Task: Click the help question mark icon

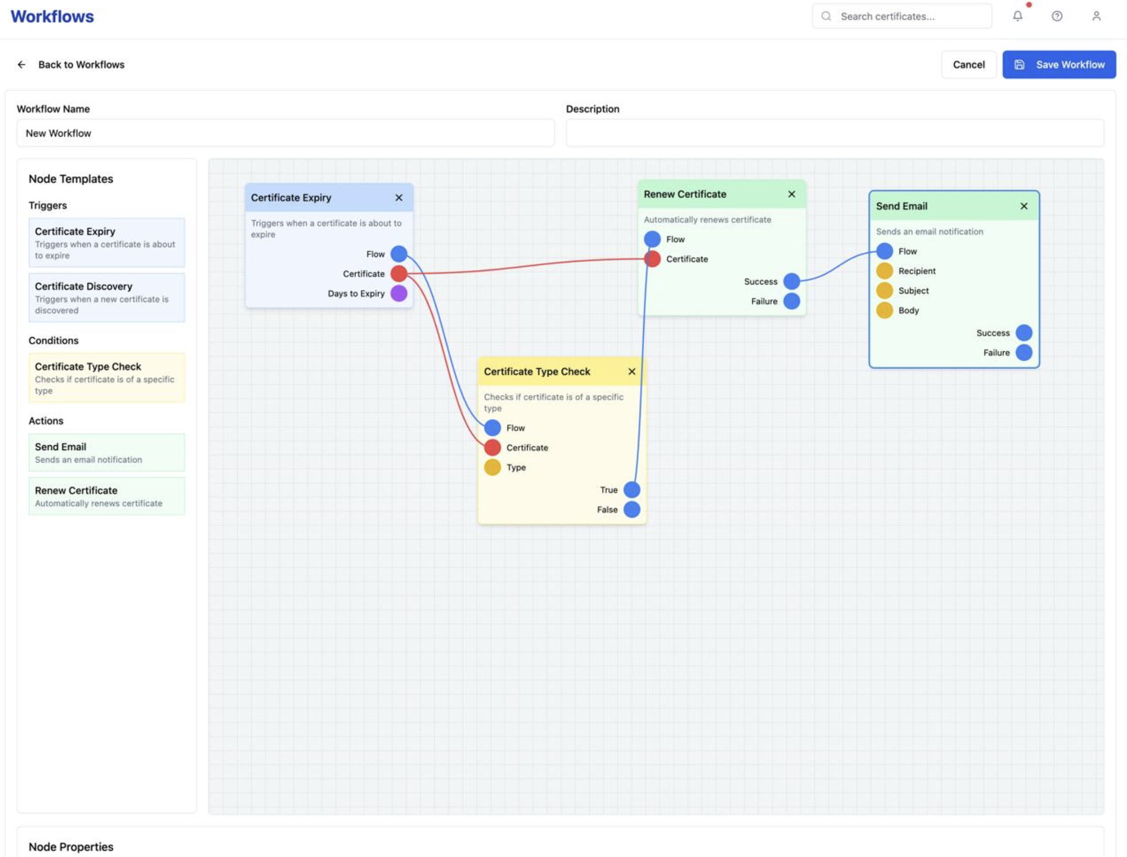Action: (1057, 16)
